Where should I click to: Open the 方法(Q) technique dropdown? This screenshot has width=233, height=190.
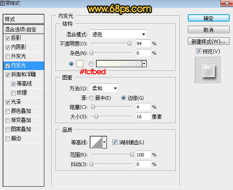[104, 88]
